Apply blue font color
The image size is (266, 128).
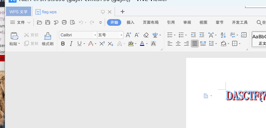tap(142, 44)
